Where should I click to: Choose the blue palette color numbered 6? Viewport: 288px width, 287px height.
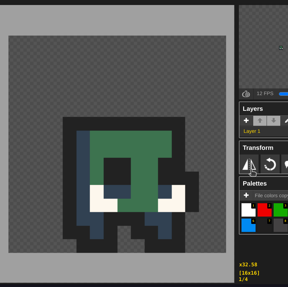tap(248, 226)
